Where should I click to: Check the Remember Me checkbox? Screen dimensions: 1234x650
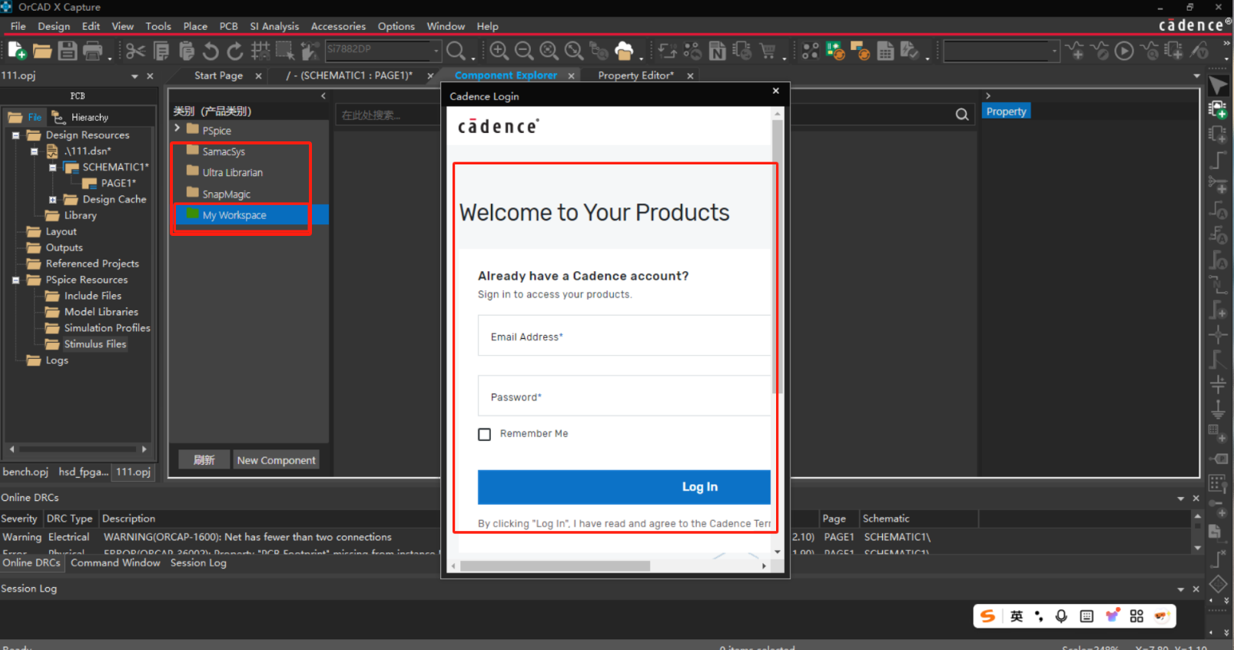(484, 434)
